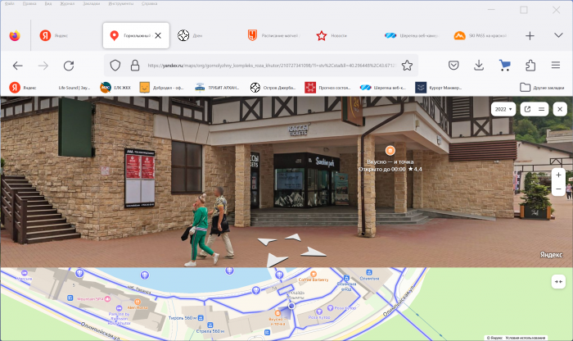Save page to Pocket
Screen dimensions: 573x341
tap(453, 66)
